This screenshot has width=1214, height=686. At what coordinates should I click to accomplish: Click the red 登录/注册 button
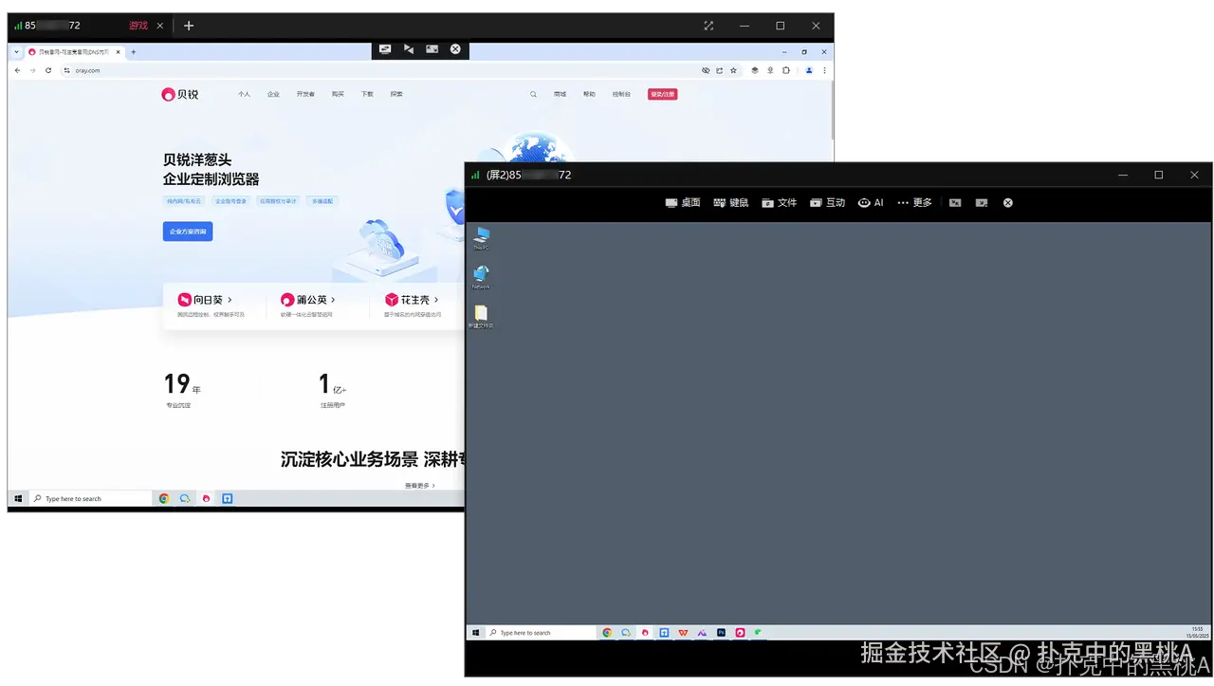click(x=662, y=94)
